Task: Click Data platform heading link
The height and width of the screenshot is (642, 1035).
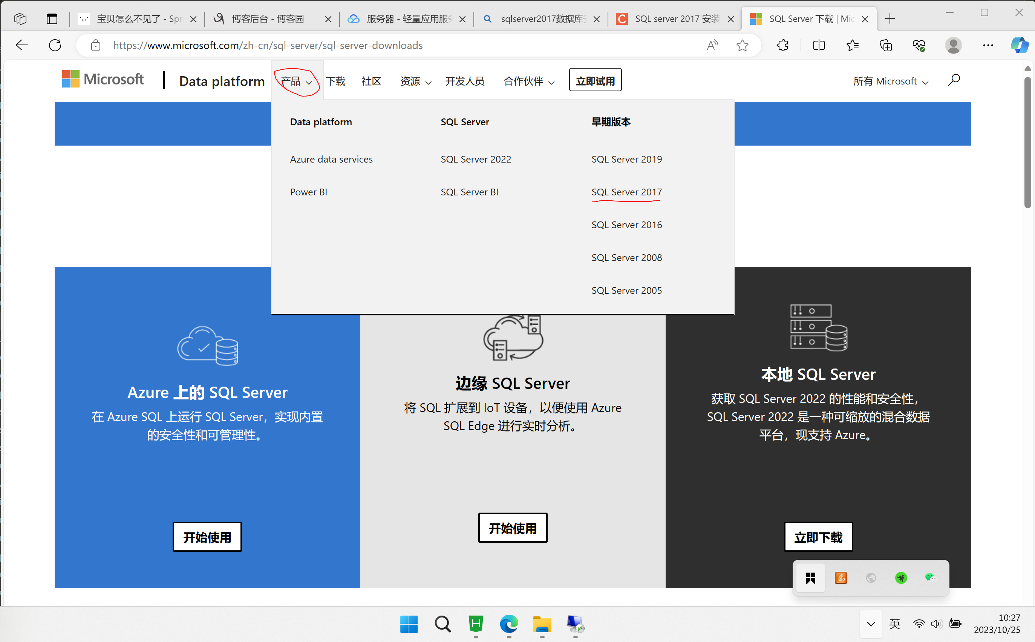Action: [x=321, y=122]
